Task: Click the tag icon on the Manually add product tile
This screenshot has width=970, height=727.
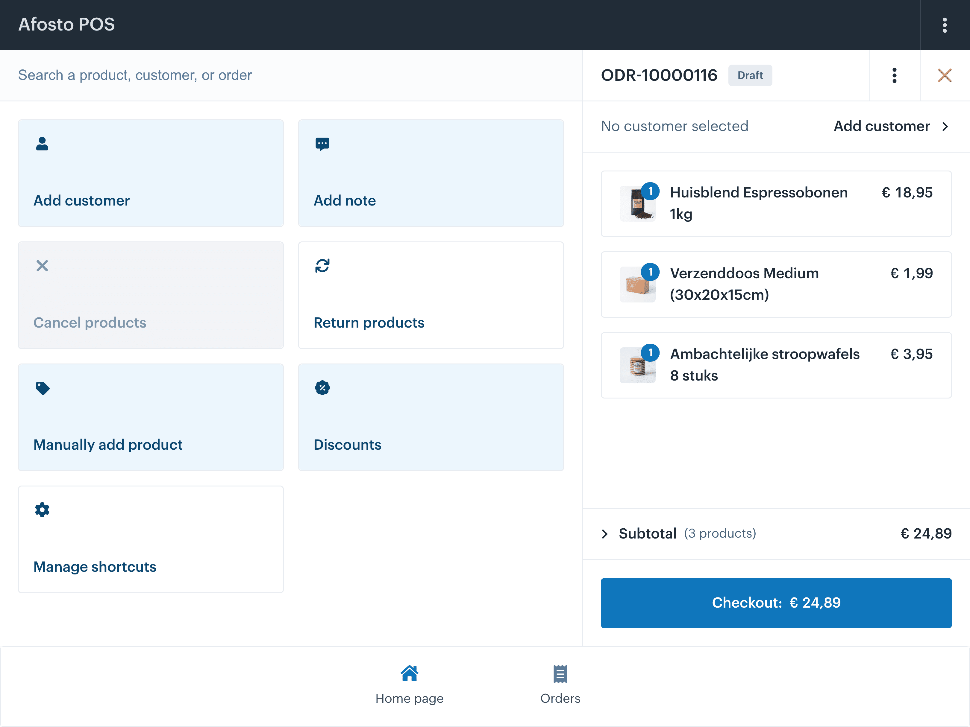Action: (43, 388)
